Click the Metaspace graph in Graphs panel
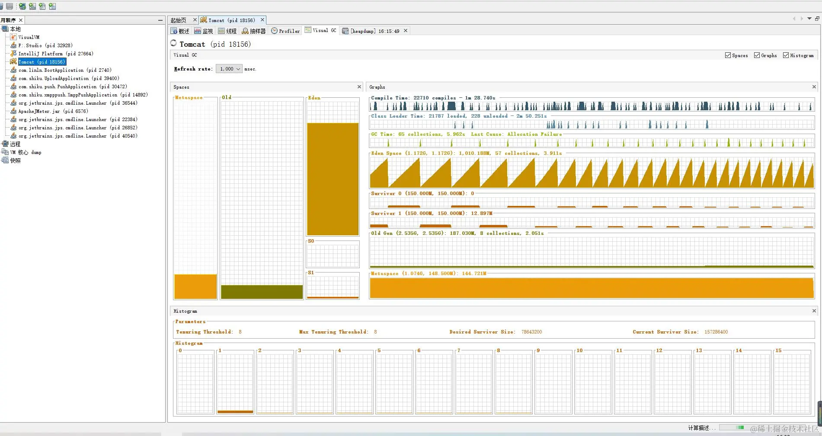Viewport: 822px width, 436px height. [592, 288]
